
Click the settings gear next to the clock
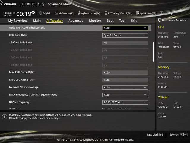[x=33, y=13]
